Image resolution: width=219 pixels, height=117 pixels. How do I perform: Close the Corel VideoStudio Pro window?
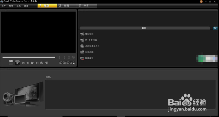215,2
